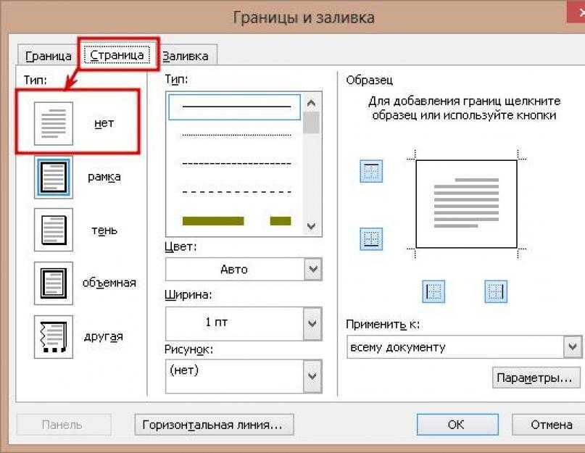
Task: Pick the 'тень' shadow border icon
Action: pos(54,230)
